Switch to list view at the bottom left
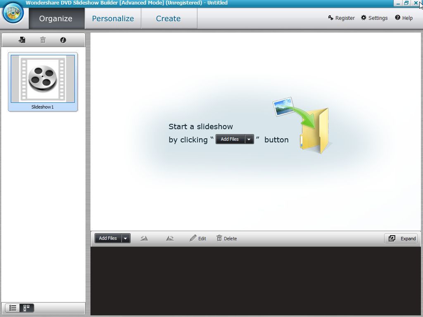The width and height of the screenshot is (423, 317). click(x=13, y=308)
